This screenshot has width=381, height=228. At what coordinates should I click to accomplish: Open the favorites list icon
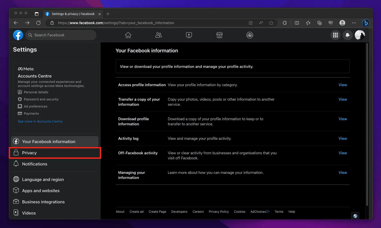[308, 23]
